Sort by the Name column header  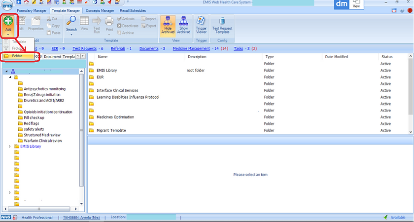click(103, 57)
